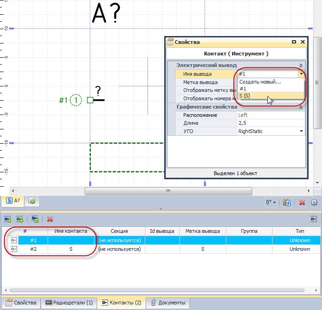322x310 pixels.
Task: Switch to the Радиодетали (1) tab
Action: point(69,303)
